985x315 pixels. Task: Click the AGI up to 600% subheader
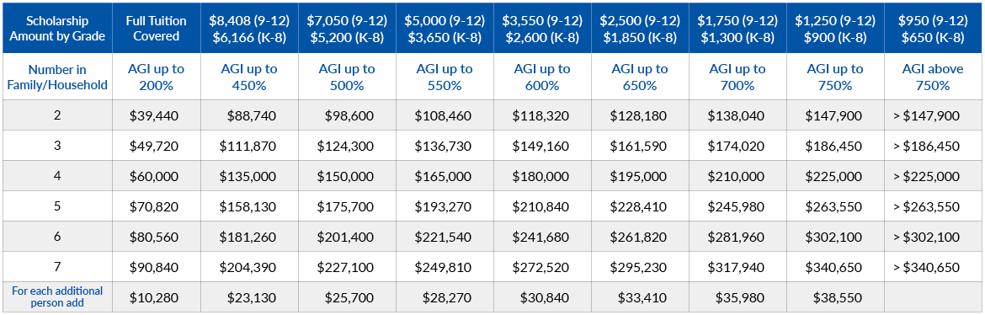pos(540,77)
